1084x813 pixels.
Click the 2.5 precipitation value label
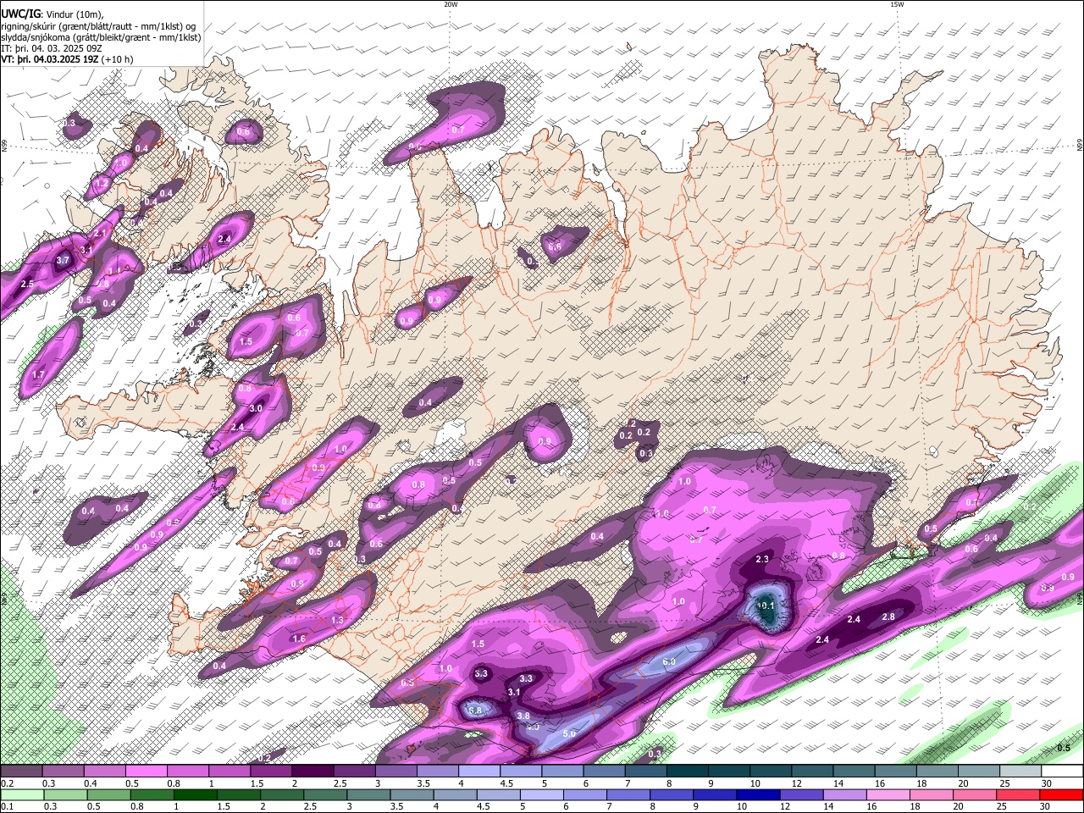tap(27, 284)
